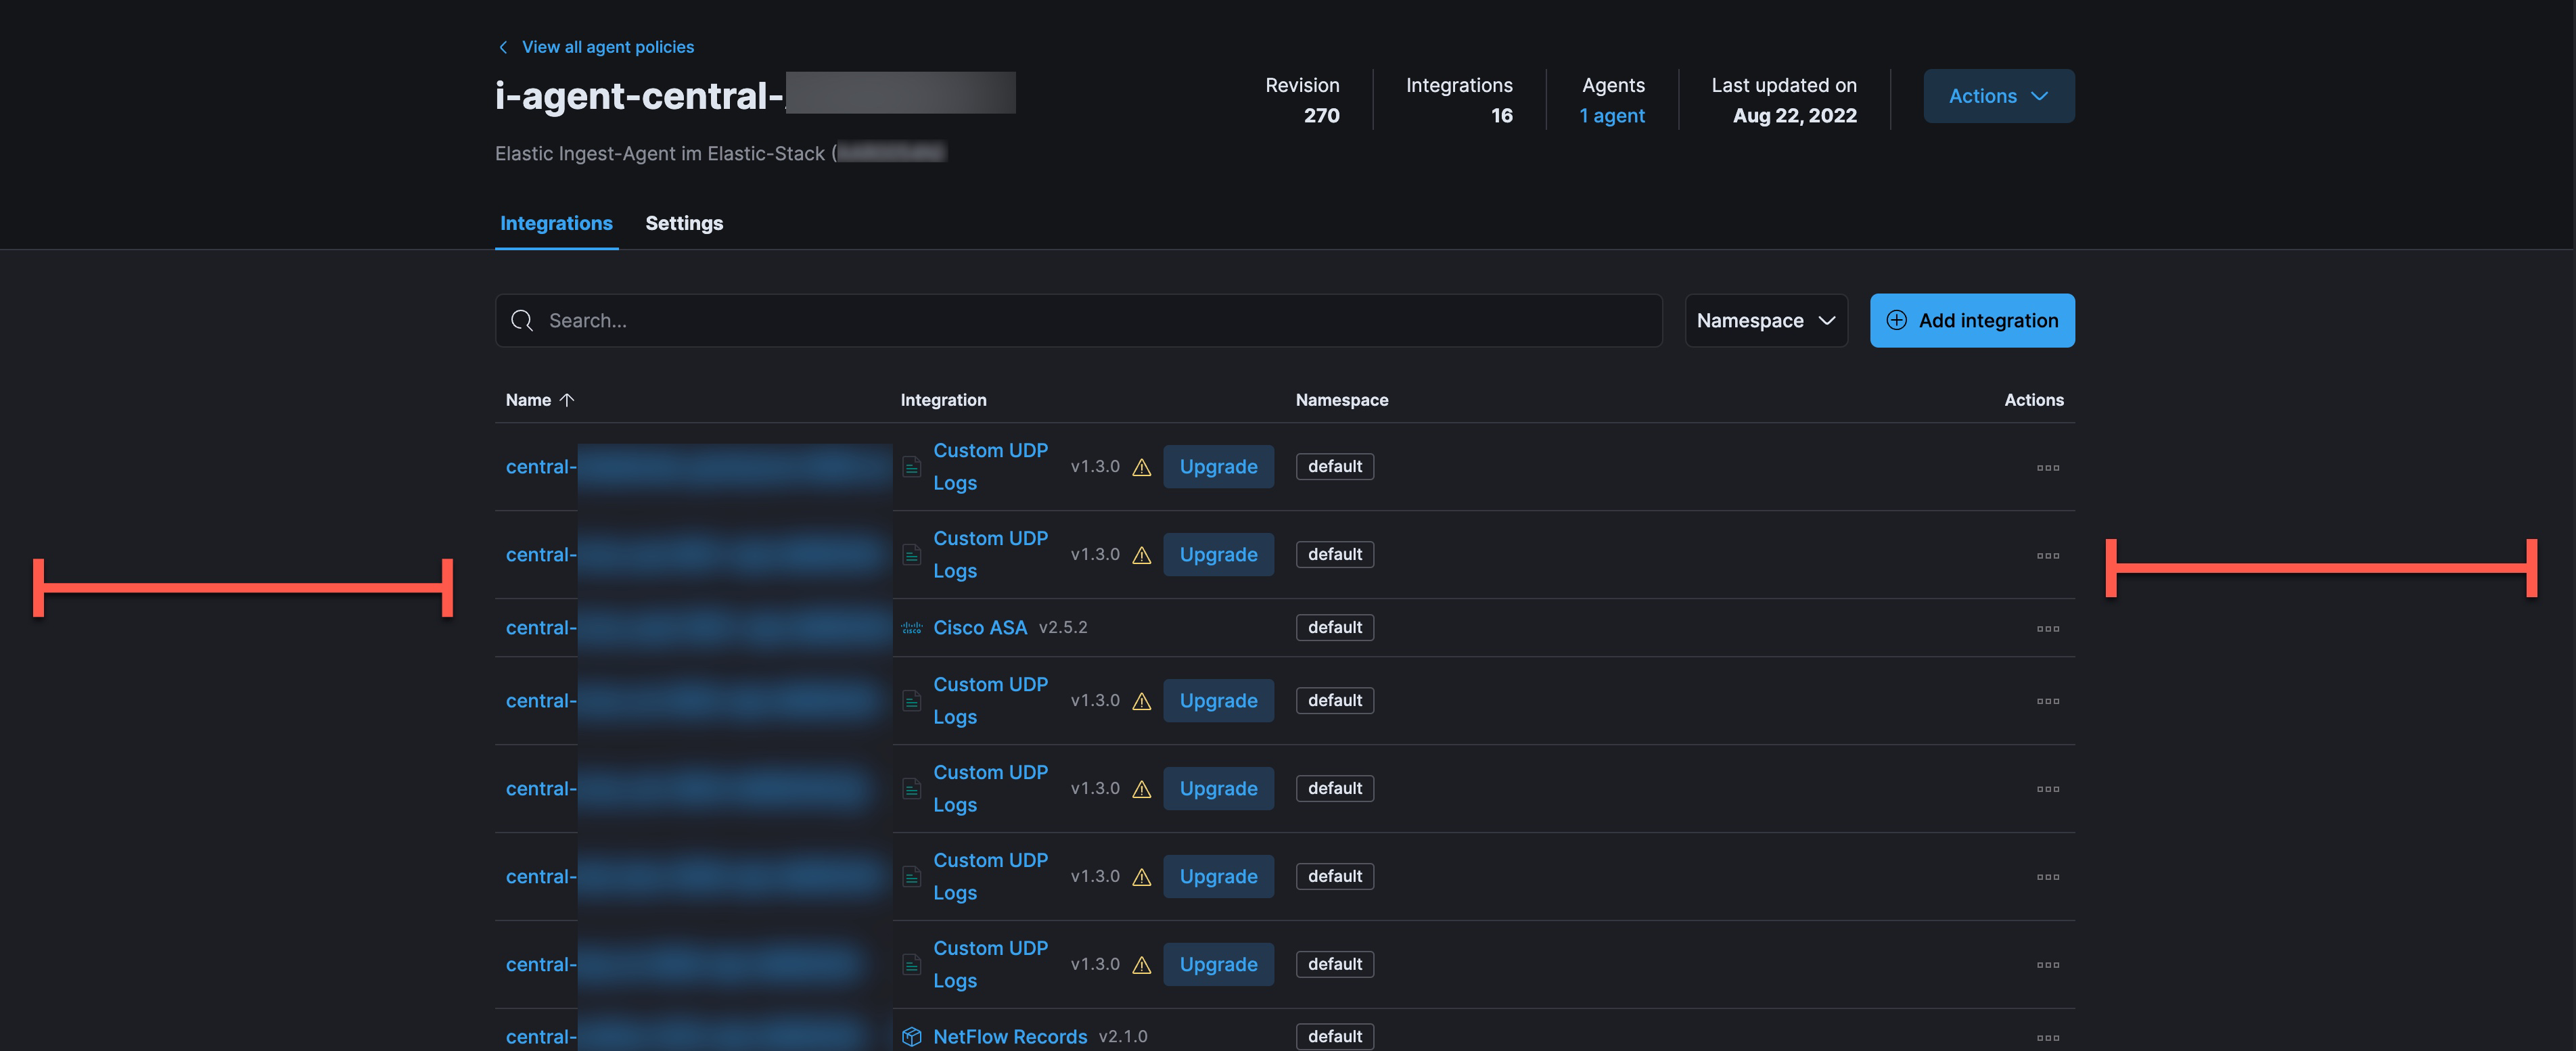
Task: Open the Actions dropdown at top right
Action: [x=1998, y=96]
